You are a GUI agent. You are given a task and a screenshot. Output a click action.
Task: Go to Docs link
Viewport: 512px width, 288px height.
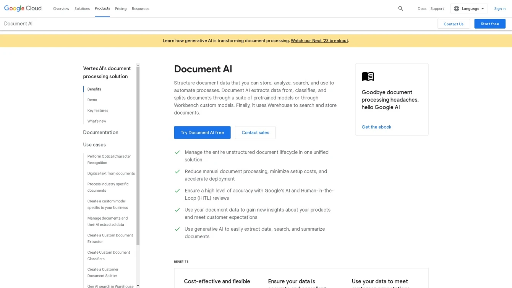pyautogui.click(x=422, y=8)
